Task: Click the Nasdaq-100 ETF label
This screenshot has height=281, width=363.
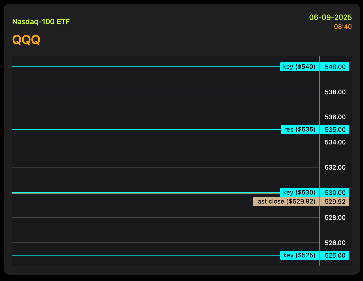Action: click(41, 22)
